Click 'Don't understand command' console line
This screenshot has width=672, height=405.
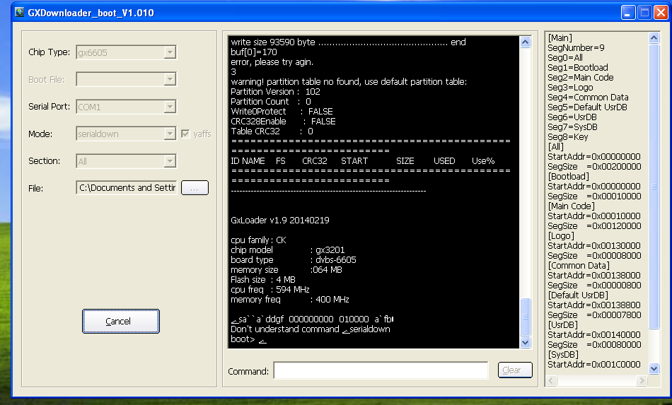pos(311,329)
